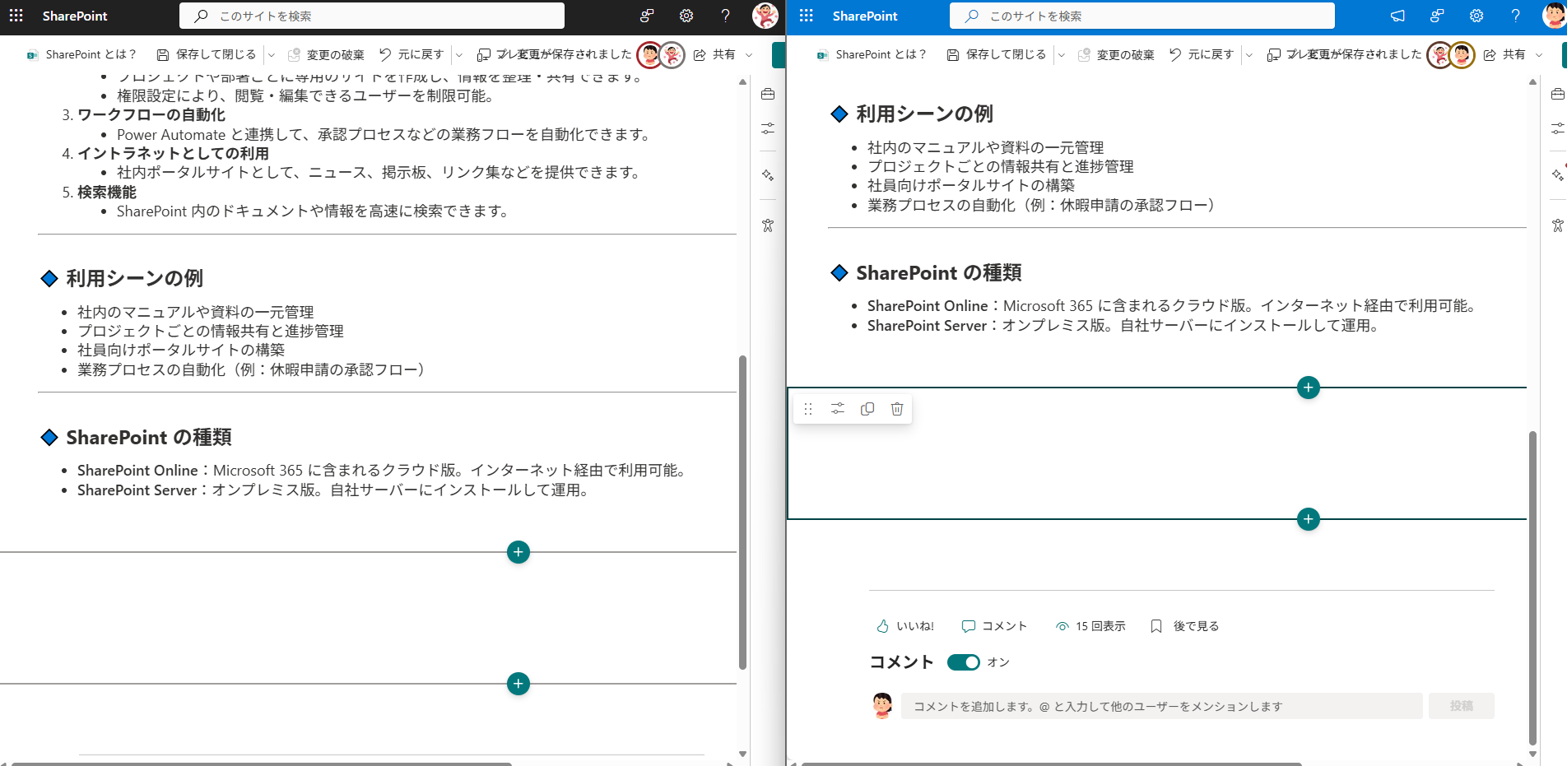Click the right window vertical scrollbar thumb
Image resolution: width=1567 pixels, height=766 pixels.
coord(1532,587)
